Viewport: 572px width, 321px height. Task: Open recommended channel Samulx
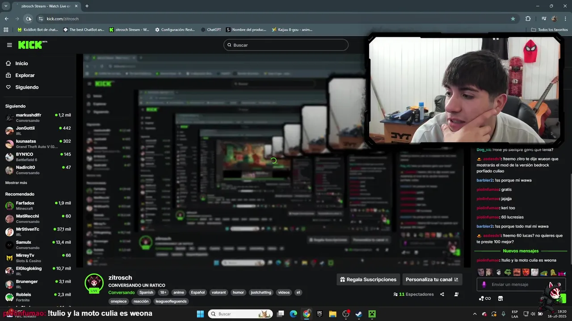point(38,245)
